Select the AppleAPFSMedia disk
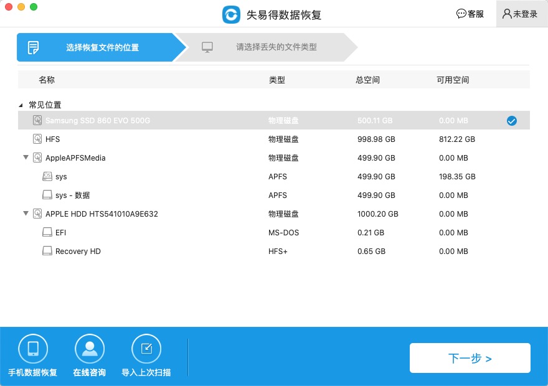The height and width of the screenshot is (386, 548). coord(273,158)
